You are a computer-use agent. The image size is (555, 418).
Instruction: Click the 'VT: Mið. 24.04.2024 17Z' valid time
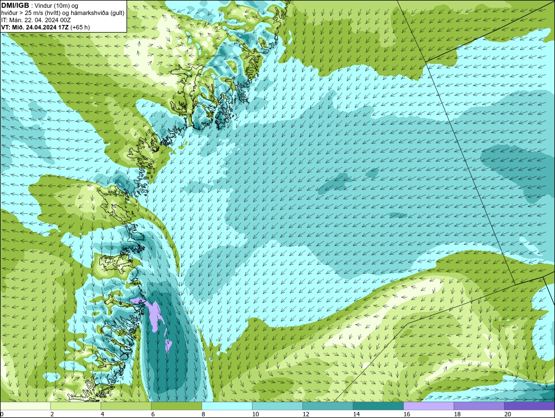[35, 27]
